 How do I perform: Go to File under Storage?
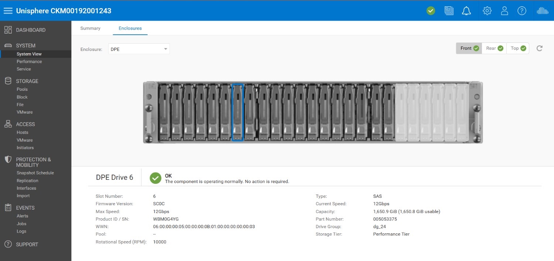click(x=20, y=104)
